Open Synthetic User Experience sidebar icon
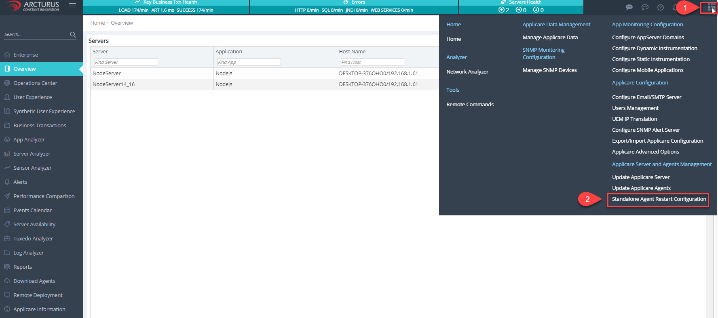718x318 pixels. (x=7, y=111)
